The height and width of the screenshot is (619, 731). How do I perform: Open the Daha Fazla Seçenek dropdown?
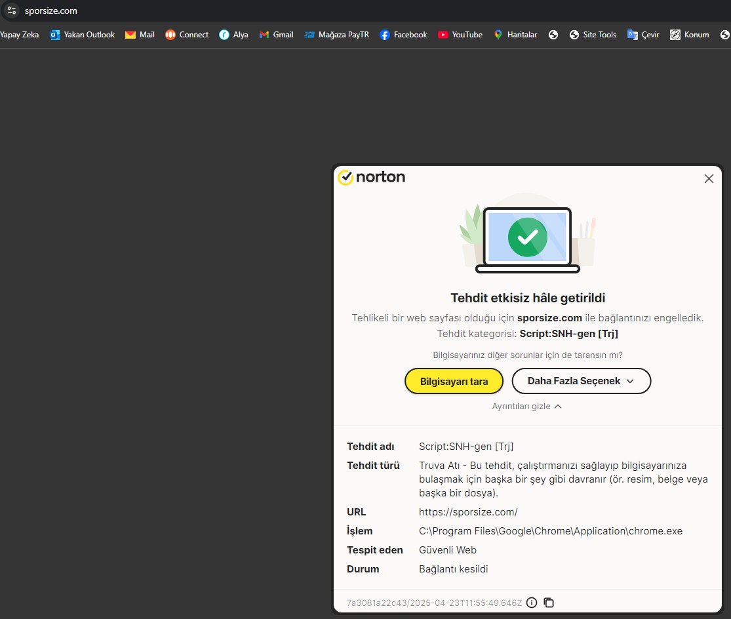[x=581, y=381]
